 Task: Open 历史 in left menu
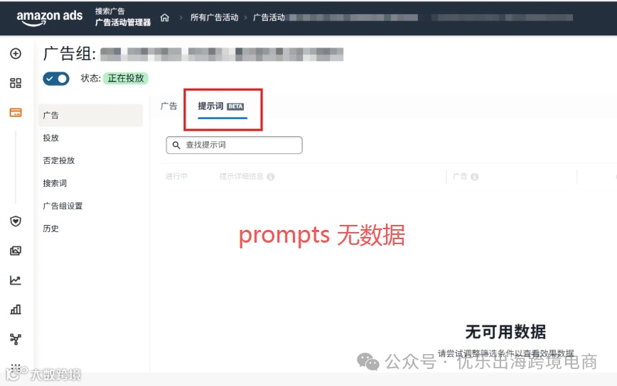click(x=50, y=228)
